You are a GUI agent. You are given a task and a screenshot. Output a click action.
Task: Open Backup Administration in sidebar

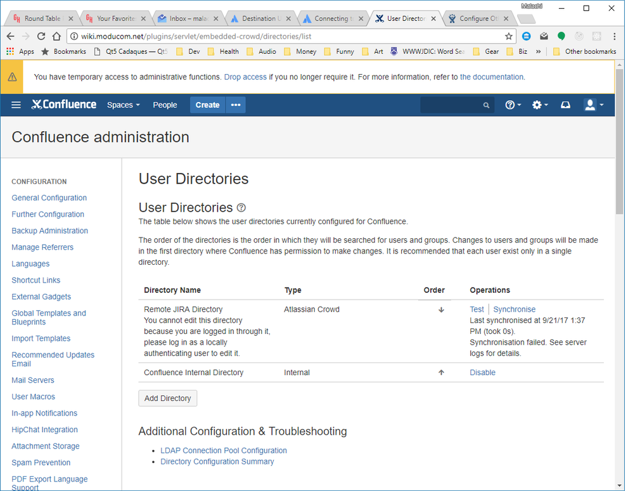49,231
